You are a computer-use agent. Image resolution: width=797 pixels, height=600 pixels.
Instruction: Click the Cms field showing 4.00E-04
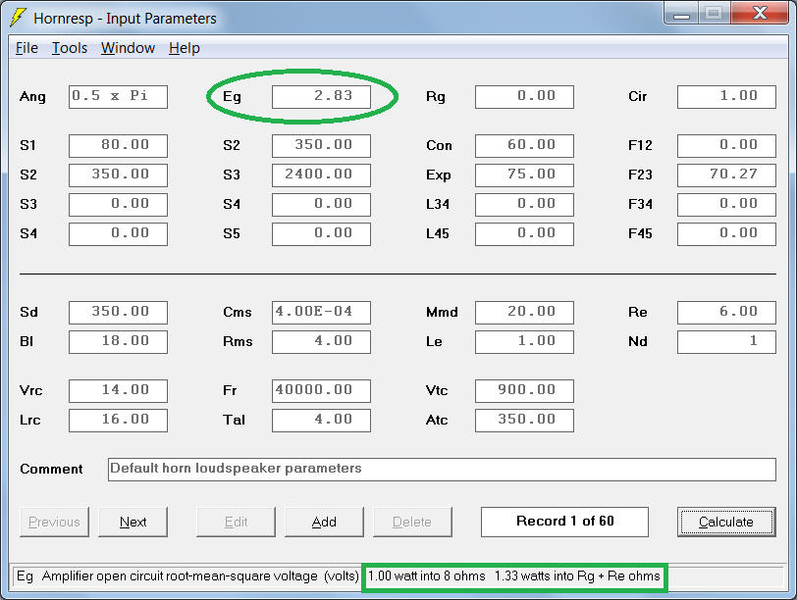pyautogui.click(x=321, y=312)
